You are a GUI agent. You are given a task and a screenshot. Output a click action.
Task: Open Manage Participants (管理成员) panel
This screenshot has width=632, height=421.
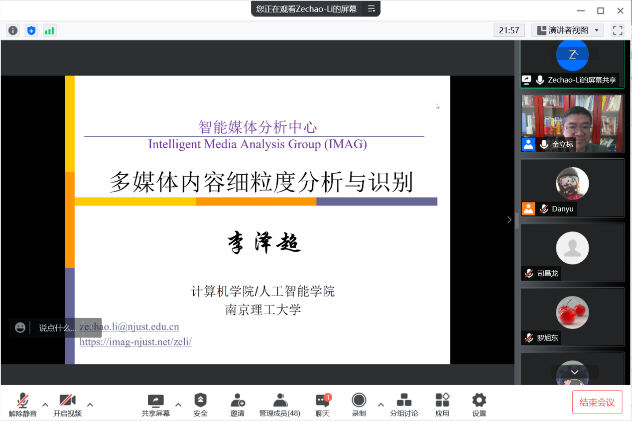pos(280,405)
